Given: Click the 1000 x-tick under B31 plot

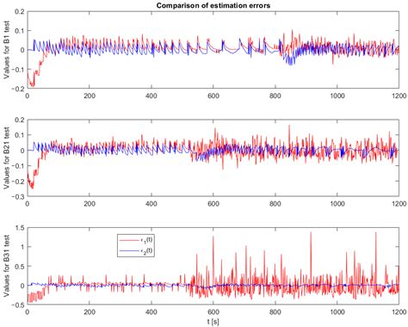Looking at the screenshot, I should point(337,312).
